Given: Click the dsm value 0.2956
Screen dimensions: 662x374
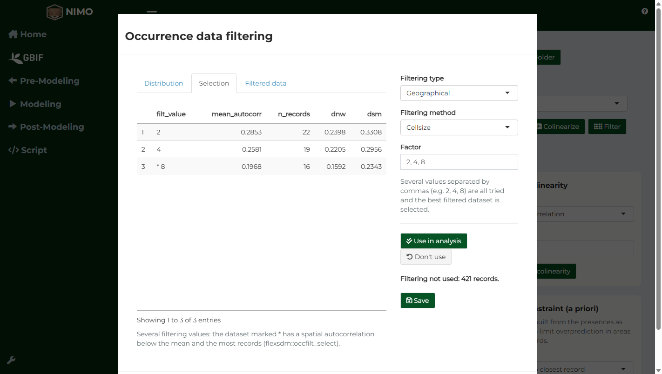Looking at the screenshot, I should coord(371,149).
